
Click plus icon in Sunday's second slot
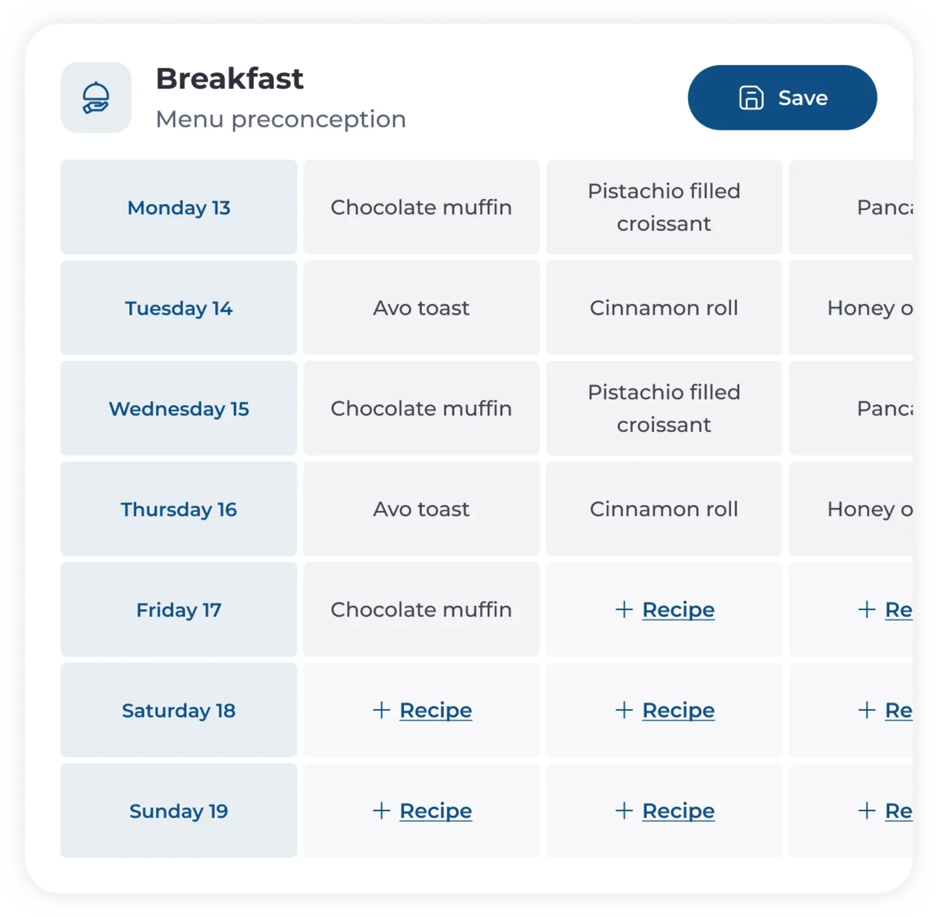point(624,811)
